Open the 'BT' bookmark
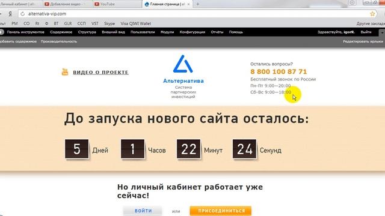385x216 pixels. (x=56, y=23)
